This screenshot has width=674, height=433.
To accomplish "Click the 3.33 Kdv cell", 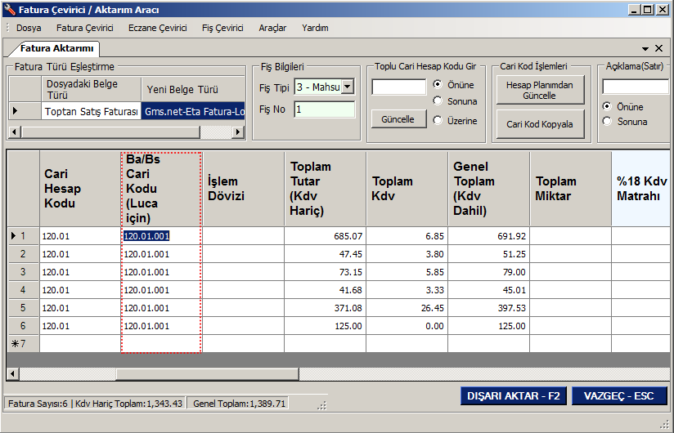I will (407, 290).
